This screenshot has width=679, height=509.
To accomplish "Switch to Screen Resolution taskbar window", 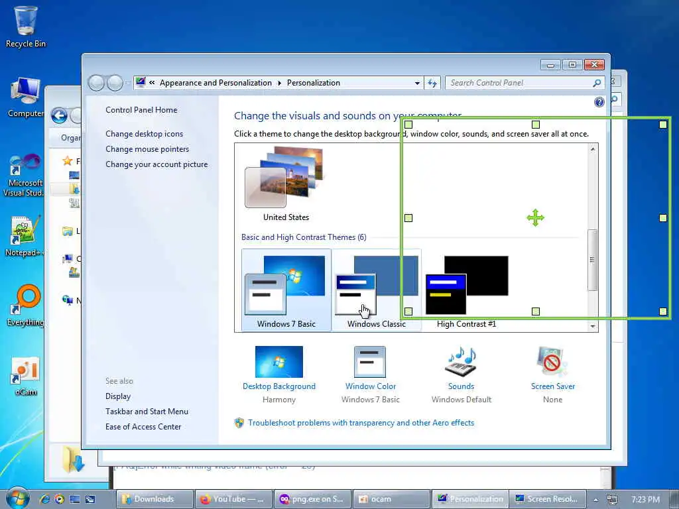I will click(547, 499).
